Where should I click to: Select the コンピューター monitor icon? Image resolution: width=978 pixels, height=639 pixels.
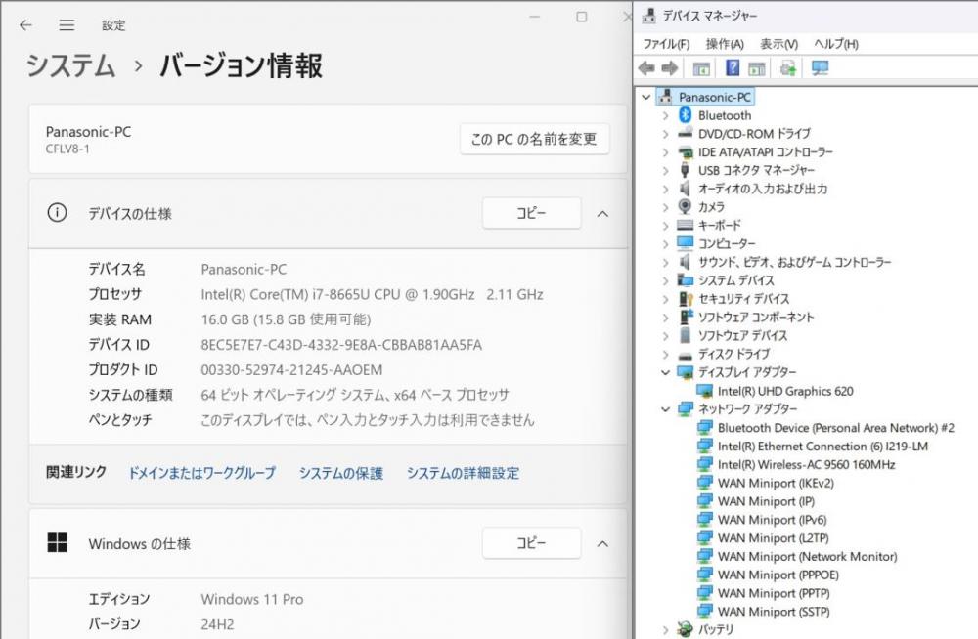685,243
